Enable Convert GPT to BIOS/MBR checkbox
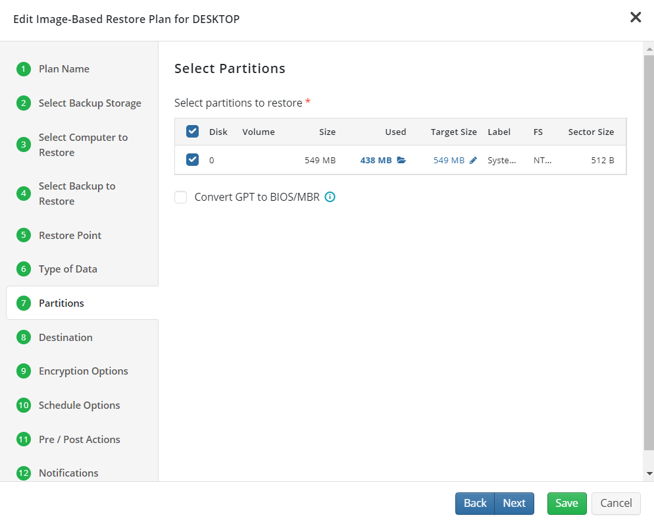 [x=180, y=197]
